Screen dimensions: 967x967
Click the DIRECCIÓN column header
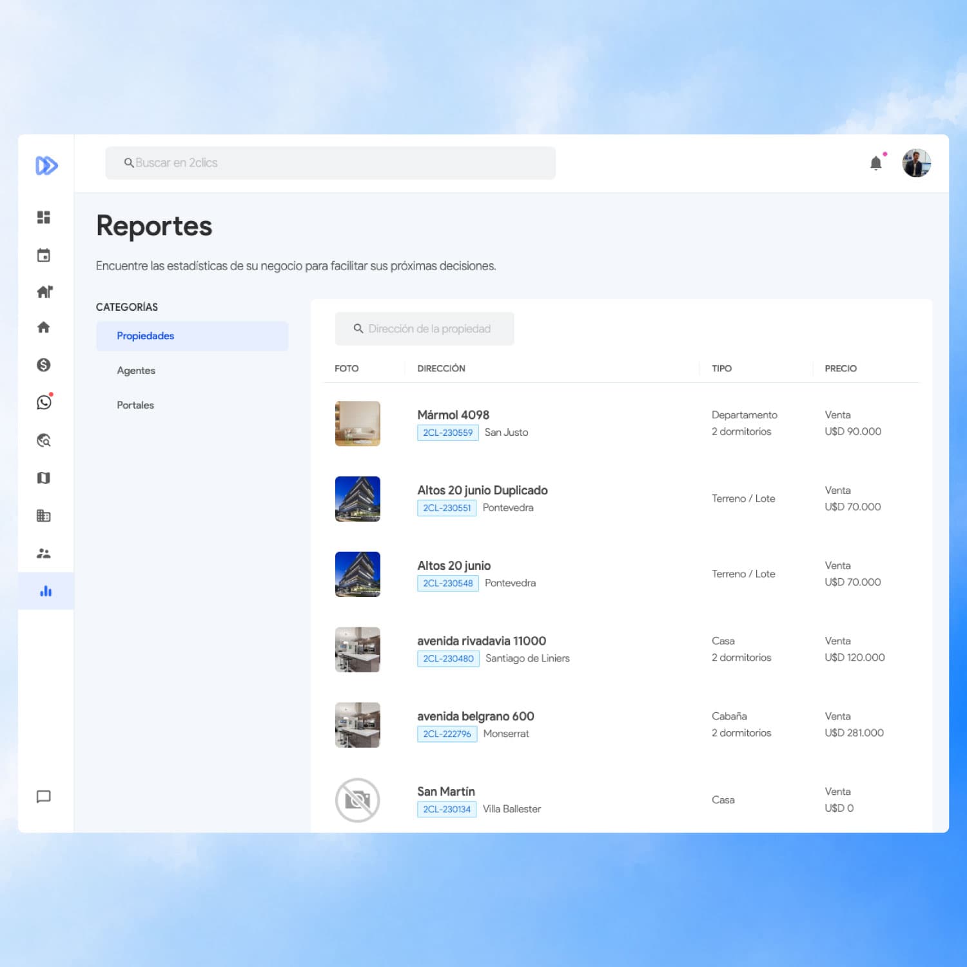coord(441,369)
